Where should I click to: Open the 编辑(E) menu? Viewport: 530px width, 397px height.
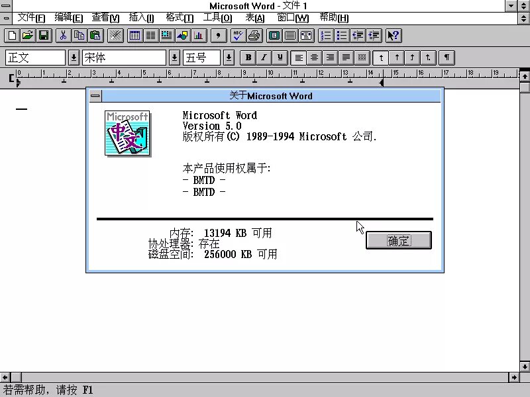pos(69,18)
